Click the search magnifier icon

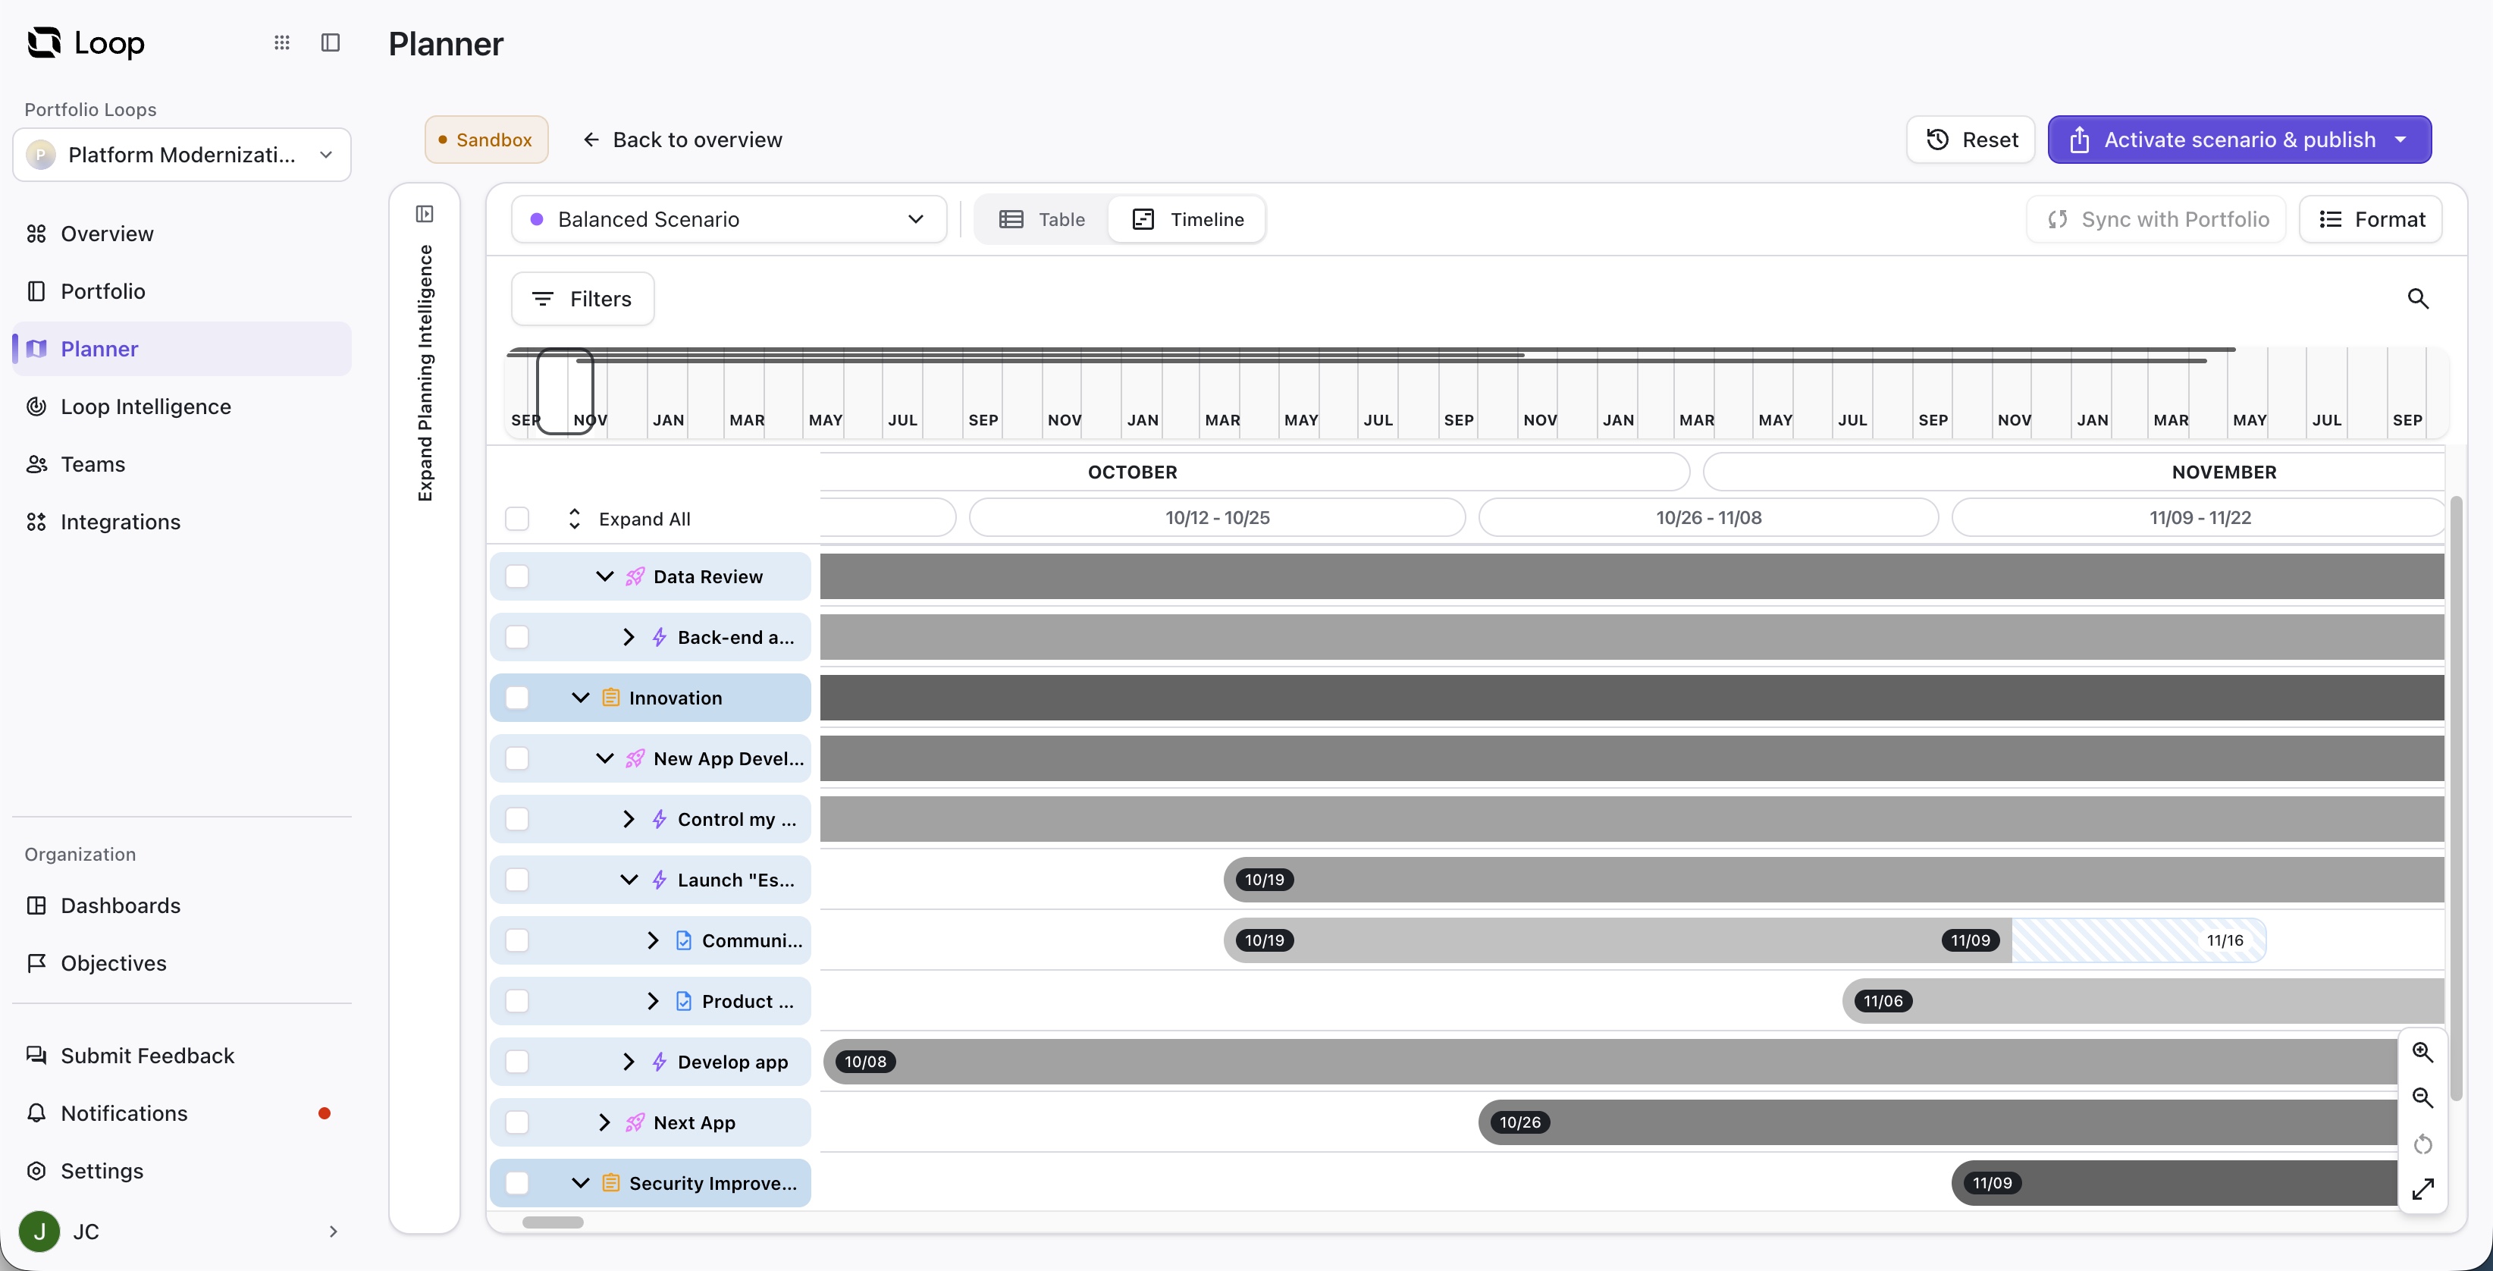point(2417,299)
